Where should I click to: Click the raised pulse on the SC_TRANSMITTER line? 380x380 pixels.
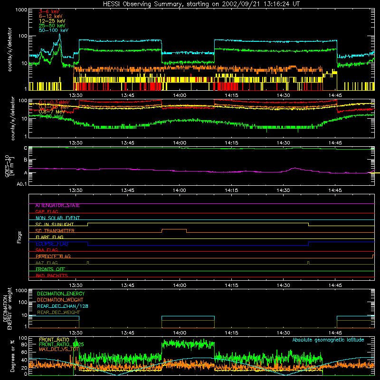pyautogui.click(x=174, y=230)
